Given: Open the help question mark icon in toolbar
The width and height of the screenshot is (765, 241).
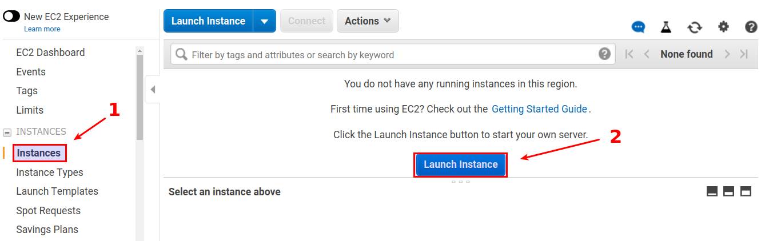Looking at the screenshot, I should point(751,27).
